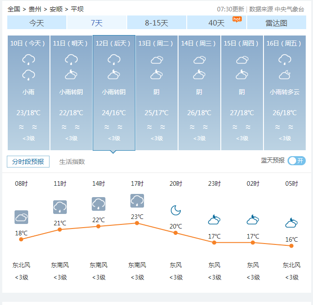Click the cloudy night icon at 05时

pyautogui.click(x=291, y=223)
